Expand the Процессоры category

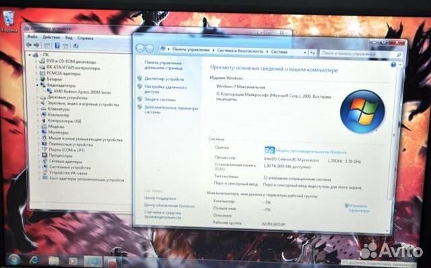pyautogui.click(x=39, y=156)
